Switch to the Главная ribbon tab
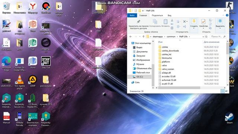Image resolution: width=238 pixels, height=134 pixels. (x=143, y=15)
